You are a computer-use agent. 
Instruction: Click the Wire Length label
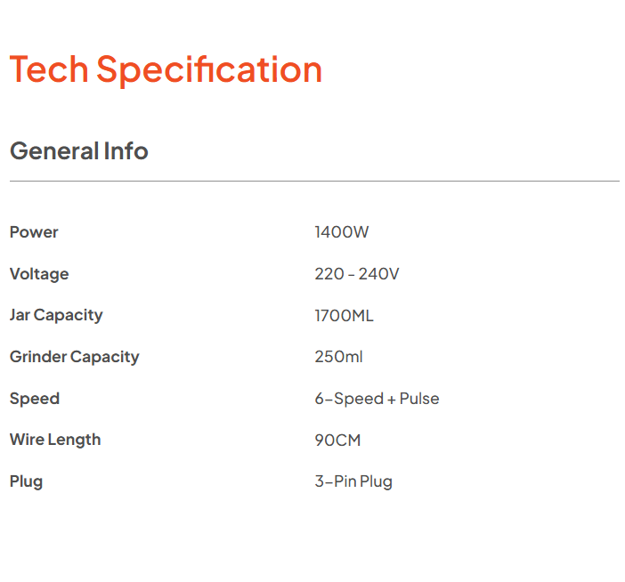[55, 441]
